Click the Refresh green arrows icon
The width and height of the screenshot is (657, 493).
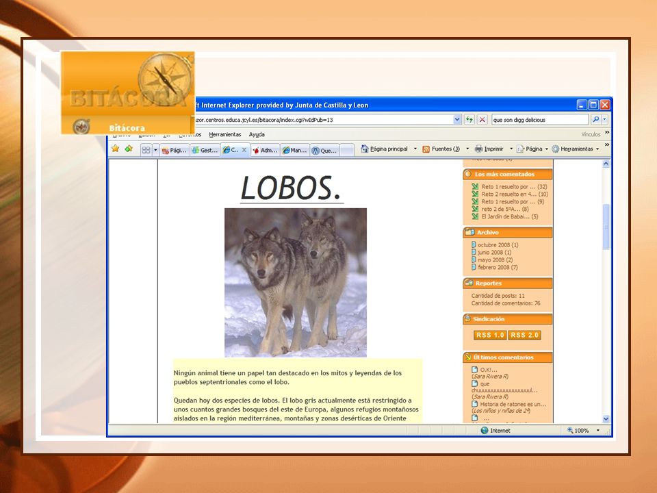tap(469, 120)
